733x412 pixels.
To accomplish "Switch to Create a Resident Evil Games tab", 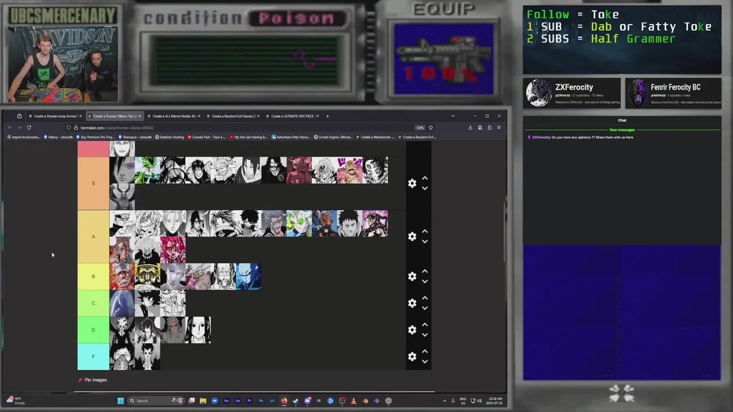I will (x=233, y=116).
